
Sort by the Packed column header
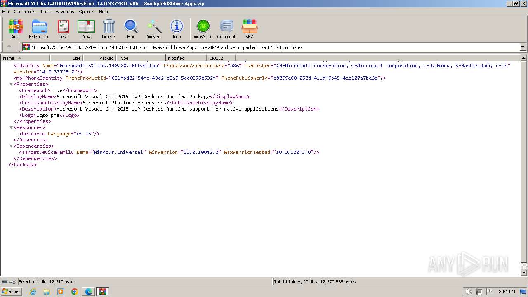pos(100,58)
